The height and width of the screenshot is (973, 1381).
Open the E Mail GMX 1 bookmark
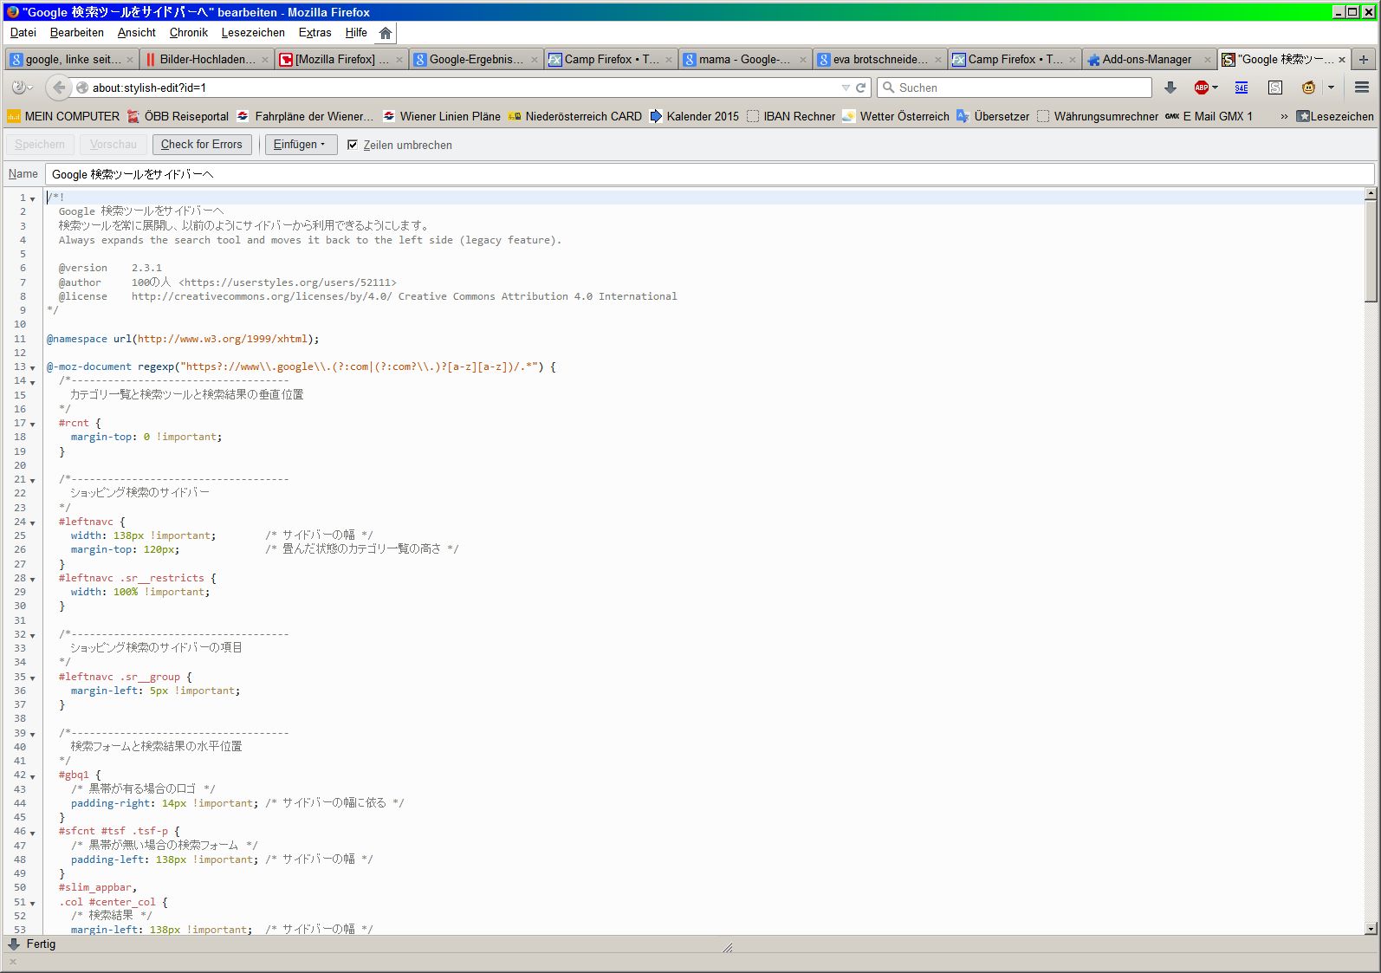click(1209, 116)
